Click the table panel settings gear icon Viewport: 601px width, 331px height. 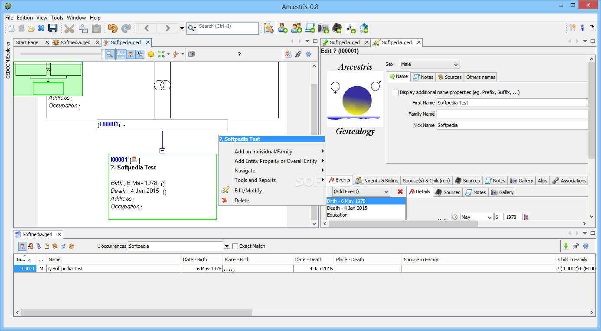tap(586, 246)
